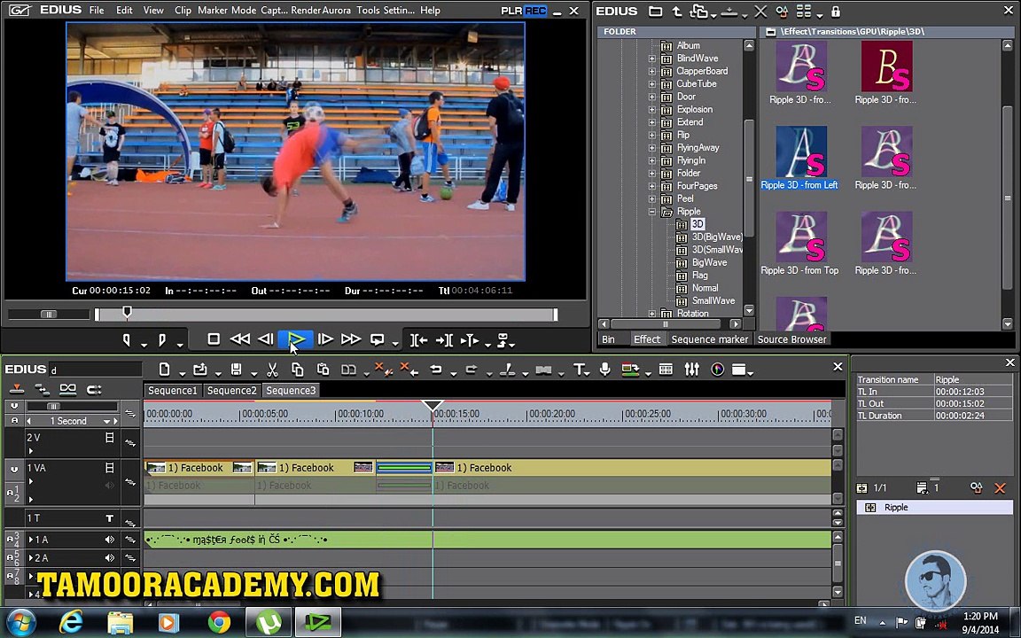Click the Play button in the player

pos(296,339)
